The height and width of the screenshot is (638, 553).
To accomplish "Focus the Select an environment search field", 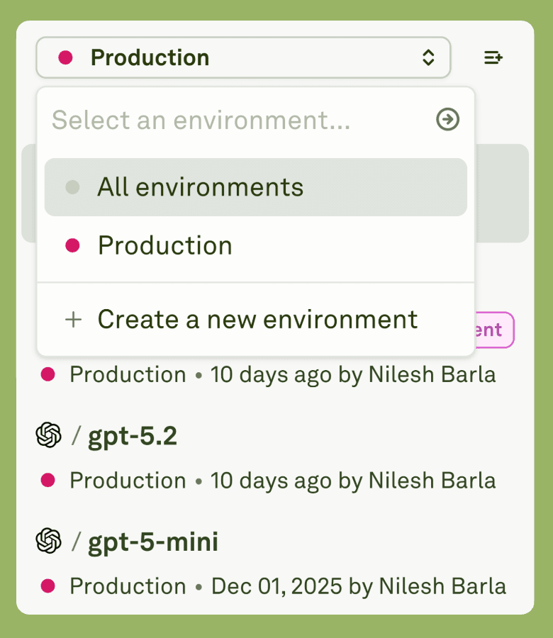I will (x=234, y=120).
